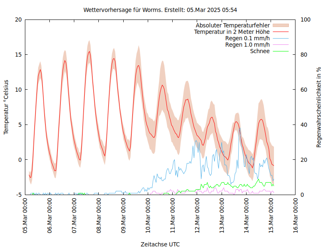Select the Absoluter Temperaturfehler legend color box

tap(281, 25)
